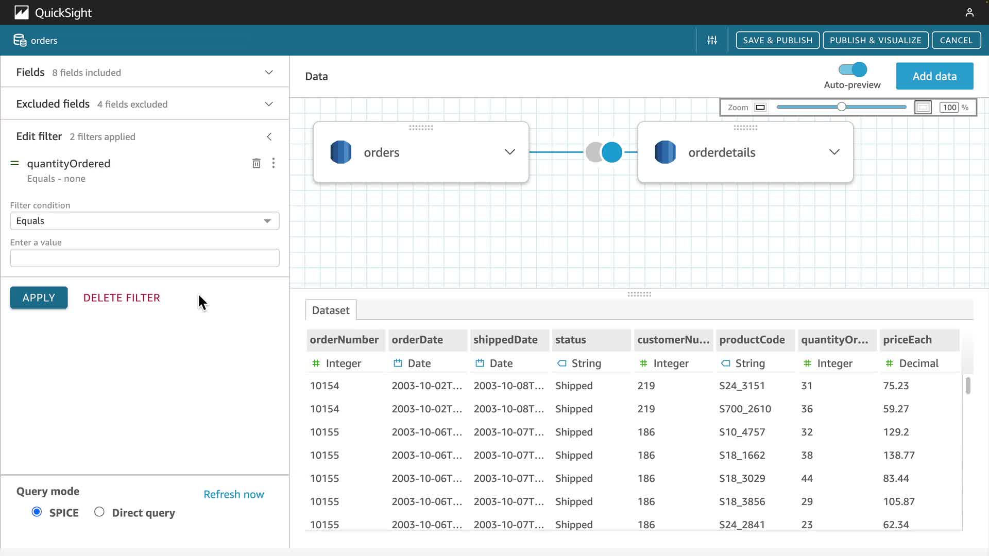Click the small zoom-out icon next to Zoom label
The height and width of the screenshot is (556, 989).
pos(760,107)
